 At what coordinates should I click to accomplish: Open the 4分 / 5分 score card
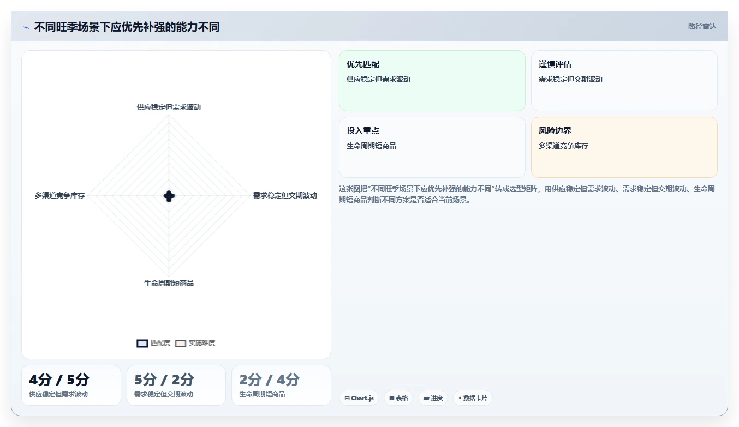(71, 385)
